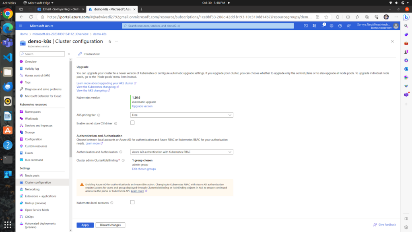Open portal settings gear icon
412x232 pixels.
click(332, 26)
